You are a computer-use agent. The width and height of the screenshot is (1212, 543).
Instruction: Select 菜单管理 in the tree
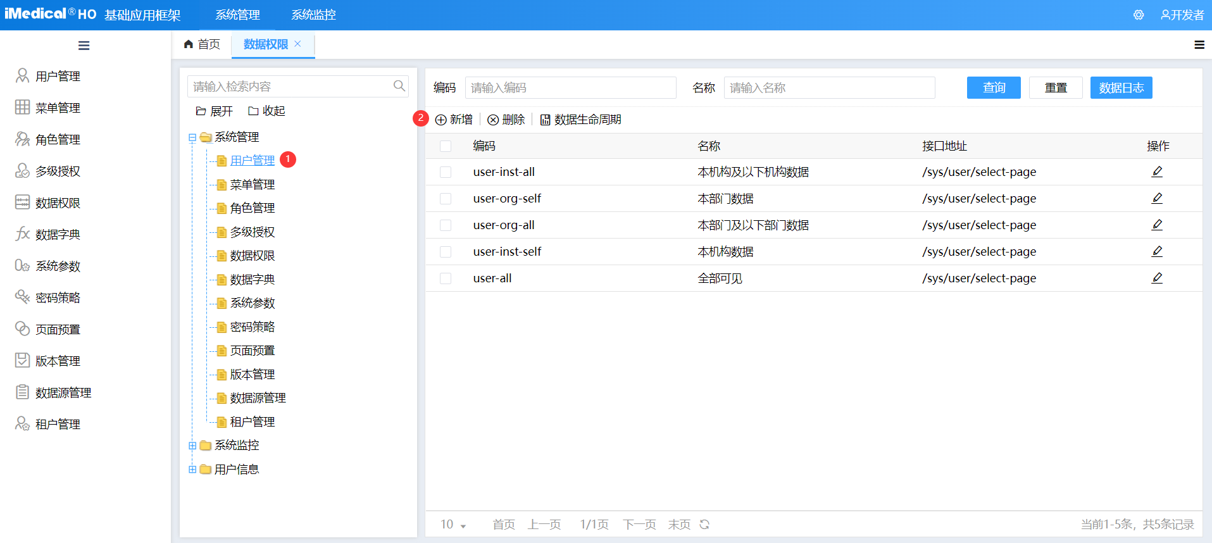point(253,185)
